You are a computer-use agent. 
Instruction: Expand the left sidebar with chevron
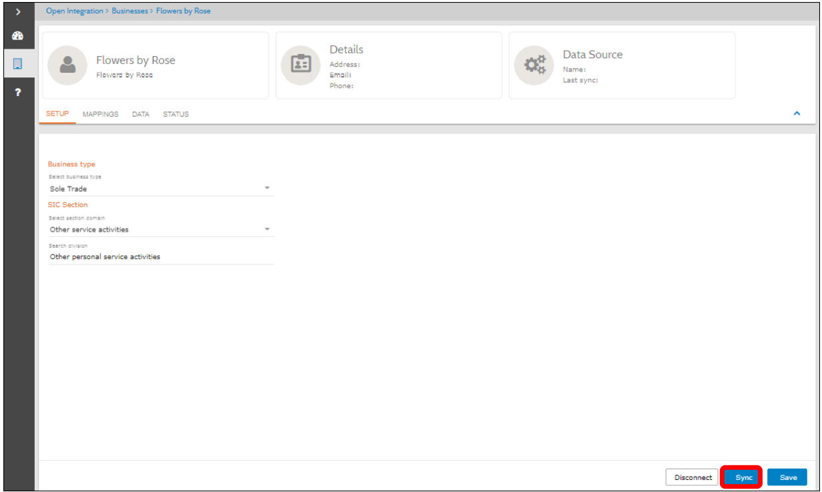coord(18,11)
